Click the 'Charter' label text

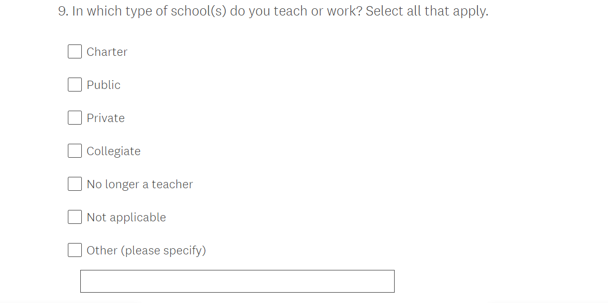[107, 52]
